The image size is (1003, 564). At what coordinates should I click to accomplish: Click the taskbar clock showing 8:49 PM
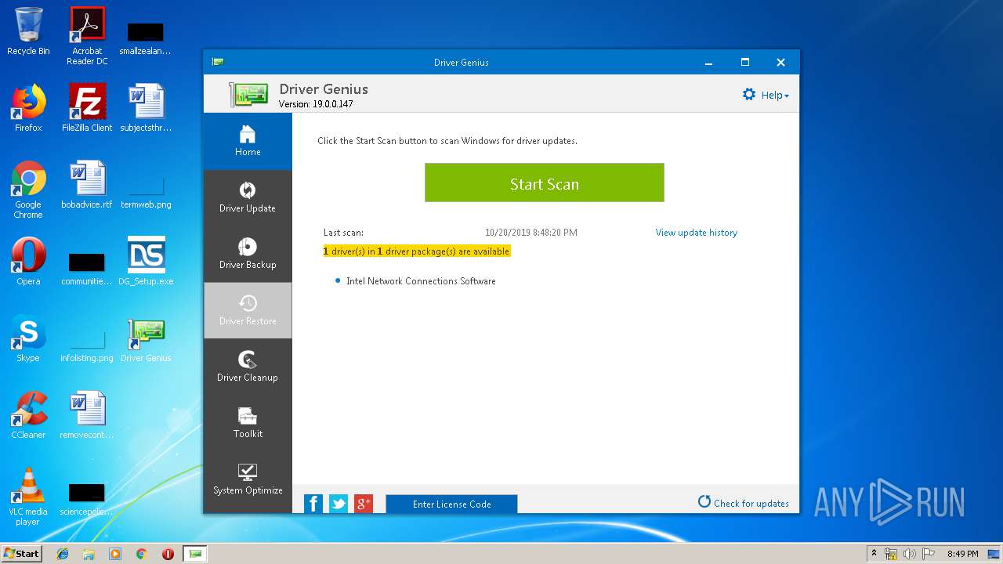point(962,554)
